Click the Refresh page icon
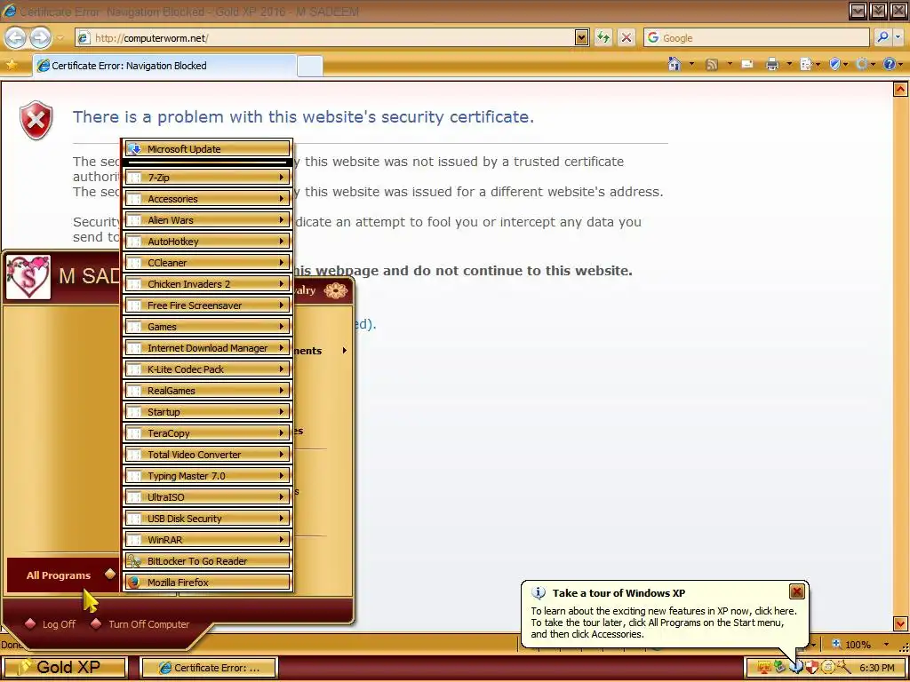910x682 pixels. click(x=603, y=38)
